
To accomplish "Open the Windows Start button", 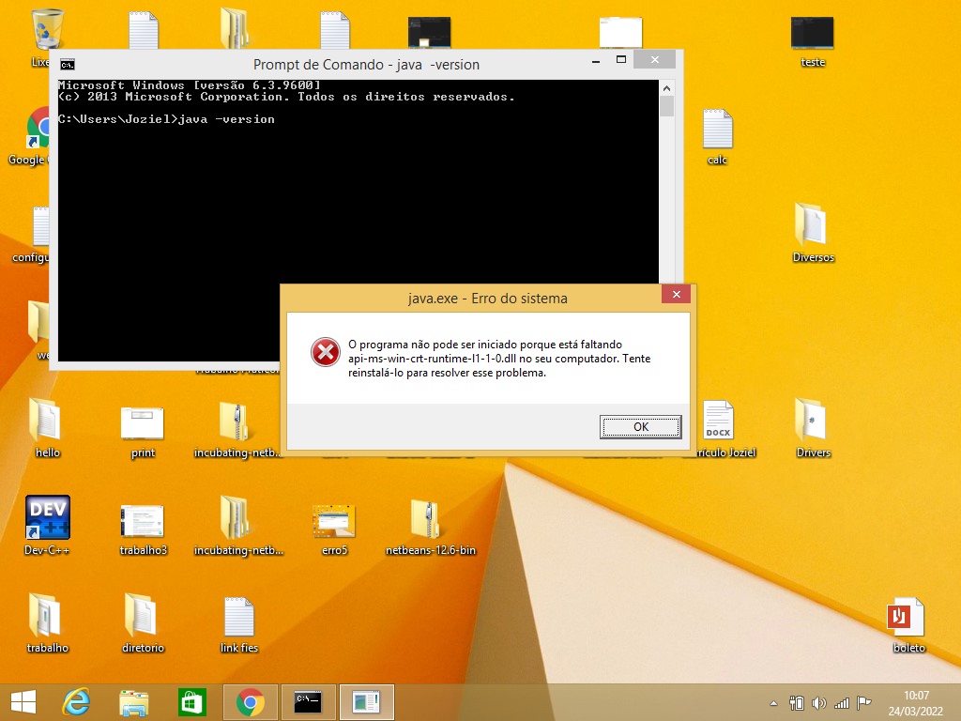I will click(23, 702).
